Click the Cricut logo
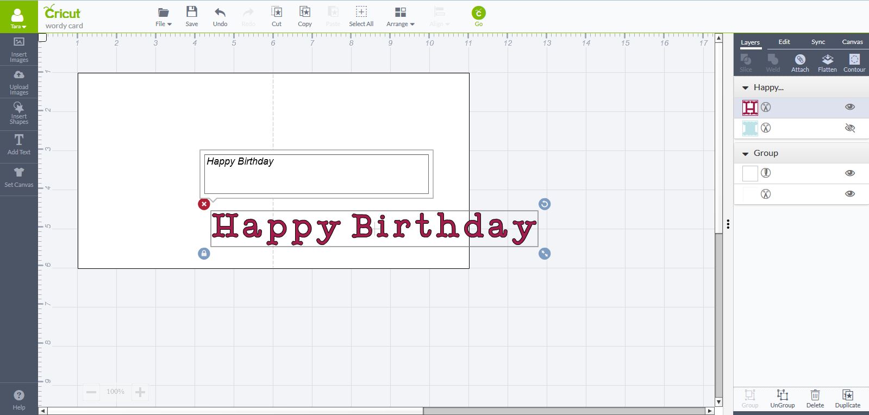 tap(62, 12)
